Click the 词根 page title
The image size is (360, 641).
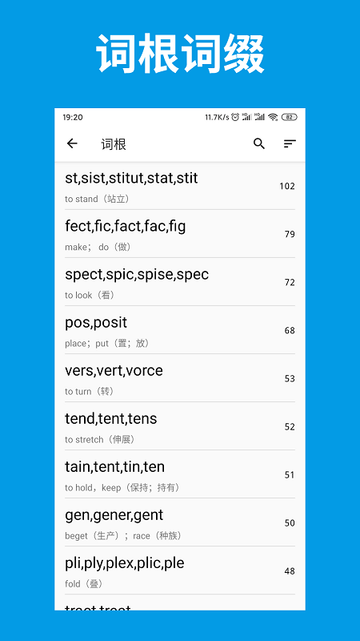[114, 144]
